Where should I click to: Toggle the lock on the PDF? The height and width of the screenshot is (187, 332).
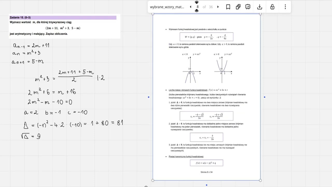tap(272, 7)
